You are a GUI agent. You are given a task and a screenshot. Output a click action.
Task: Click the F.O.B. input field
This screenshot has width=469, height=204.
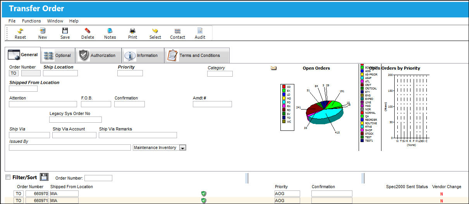96,104
